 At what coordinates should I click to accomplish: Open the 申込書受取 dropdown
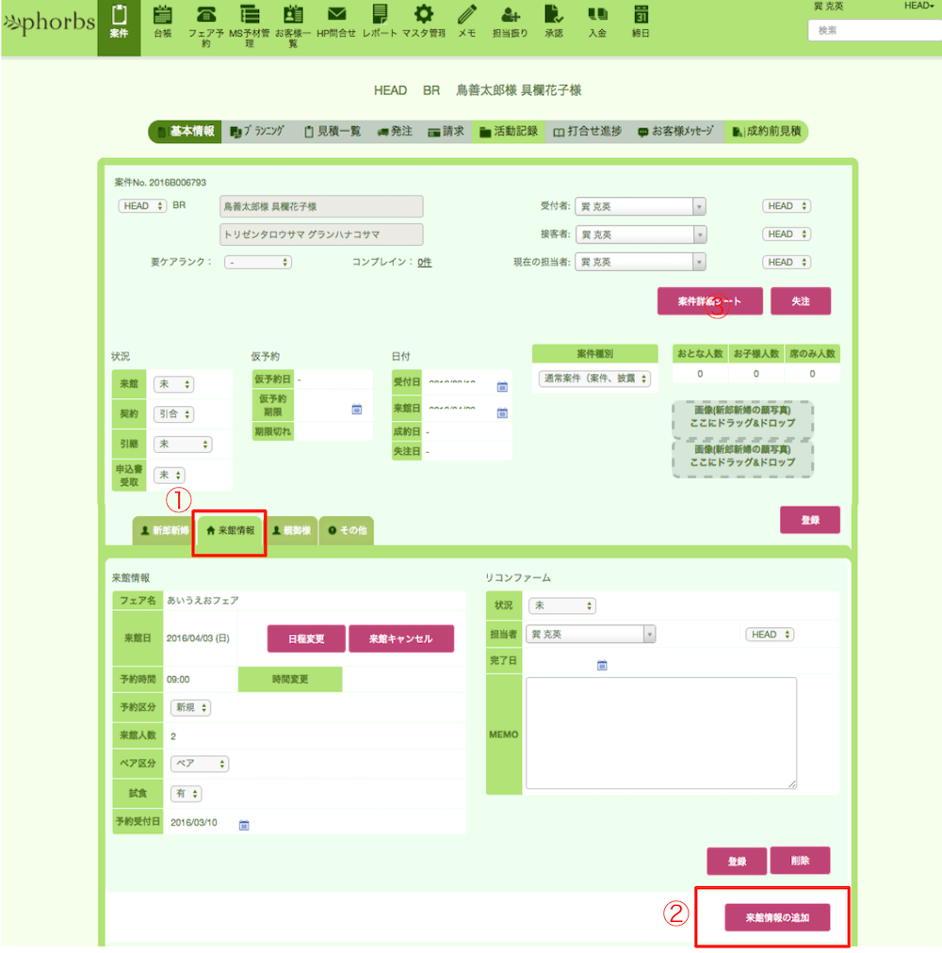[x=169, y=475]
